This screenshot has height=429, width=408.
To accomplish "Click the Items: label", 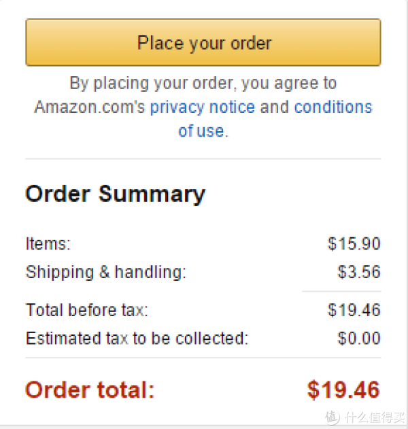I will [x=48, y=243].
